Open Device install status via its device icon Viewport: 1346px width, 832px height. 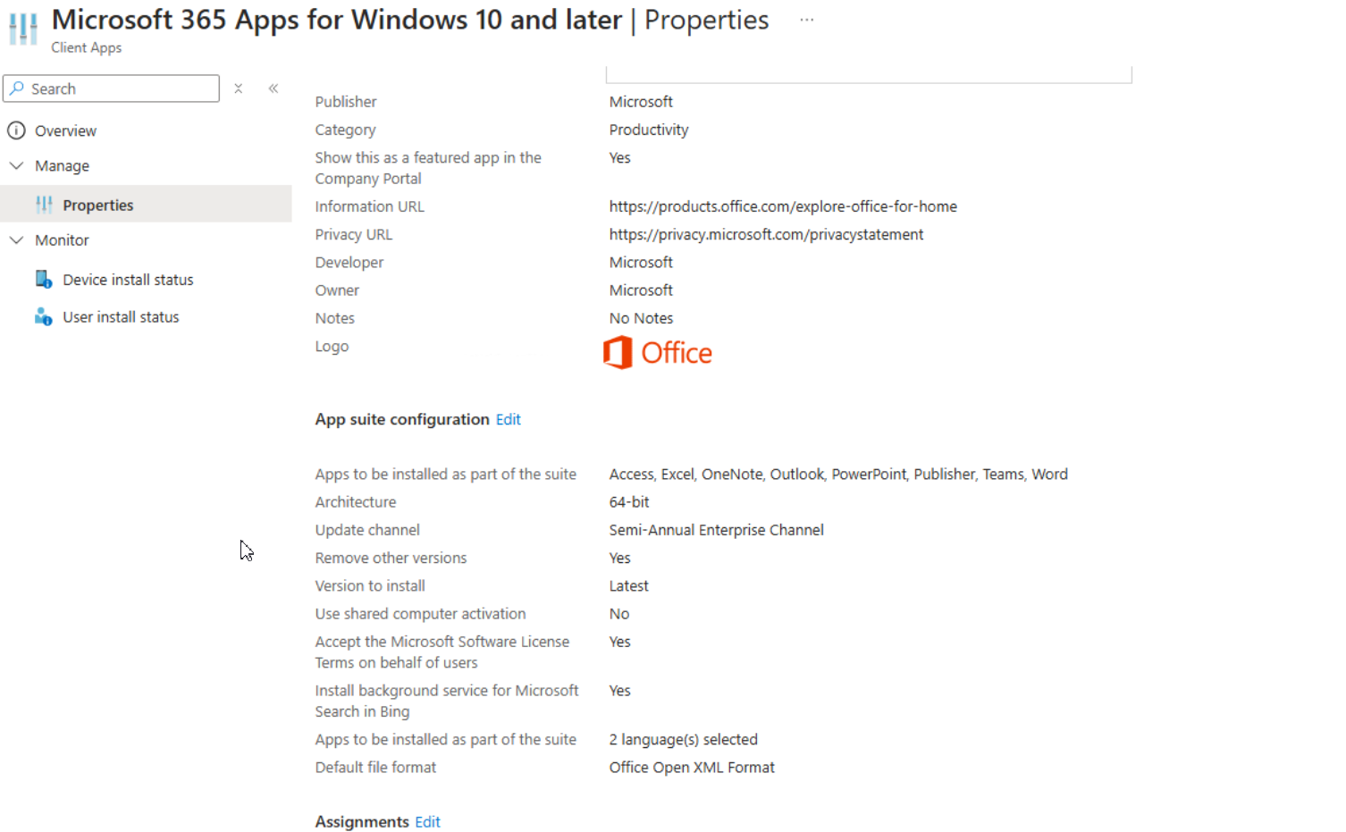(43, 279)
